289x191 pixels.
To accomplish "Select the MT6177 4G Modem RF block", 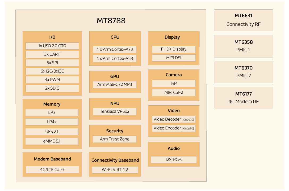I will (x=244, y=98).
